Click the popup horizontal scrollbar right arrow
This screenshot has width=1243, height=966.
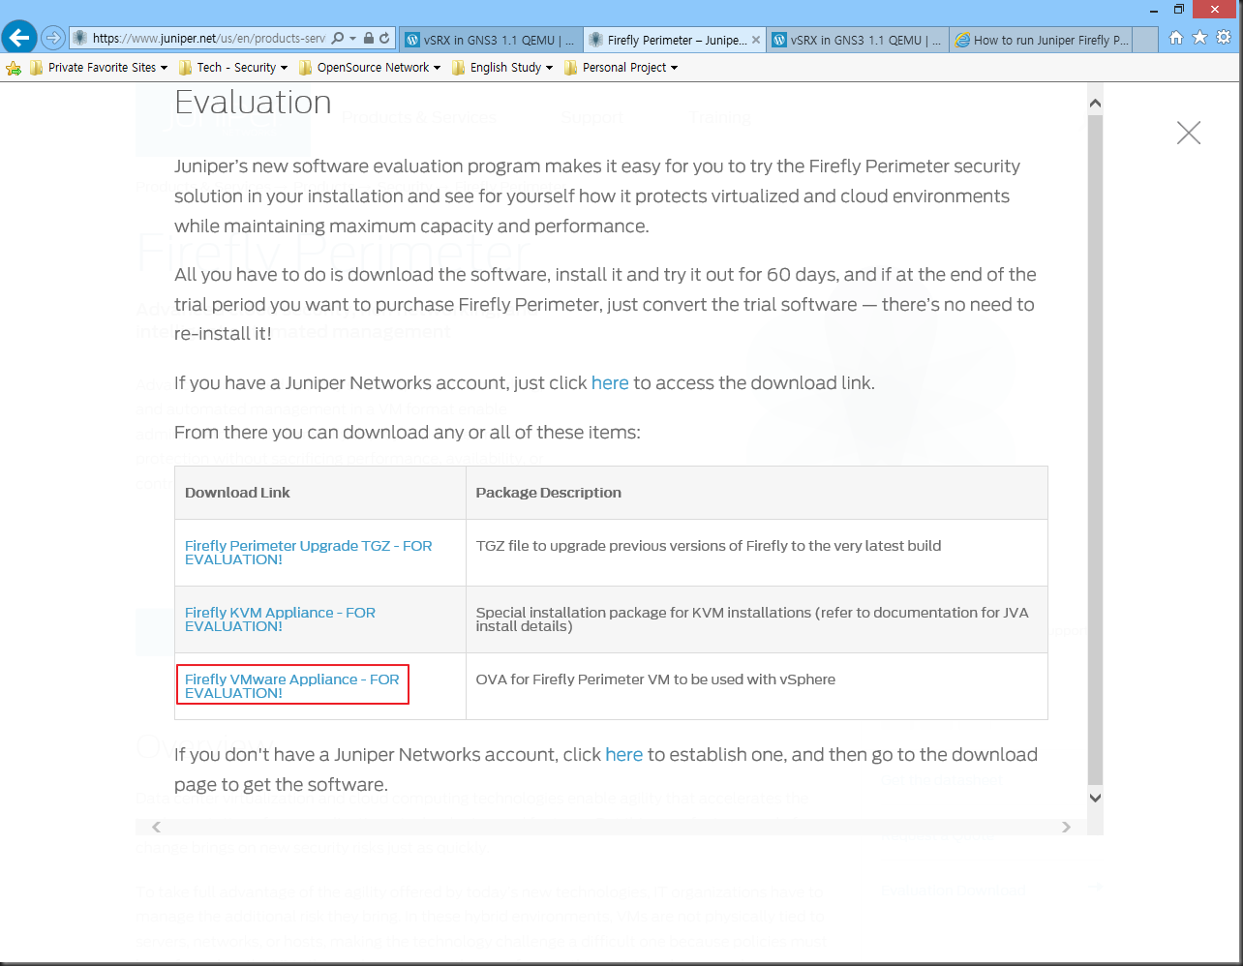coord(1067,827)
